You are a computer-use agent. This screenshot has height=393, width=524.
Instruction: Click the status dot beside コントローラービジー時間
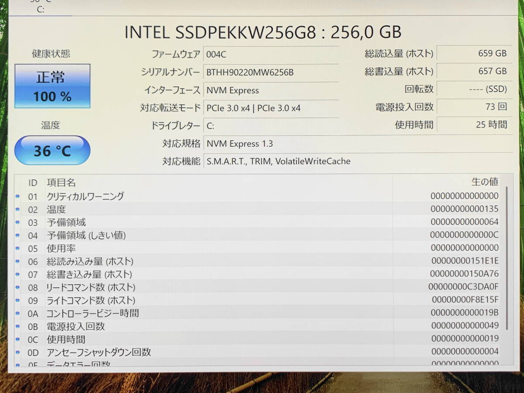coord(18,314)
